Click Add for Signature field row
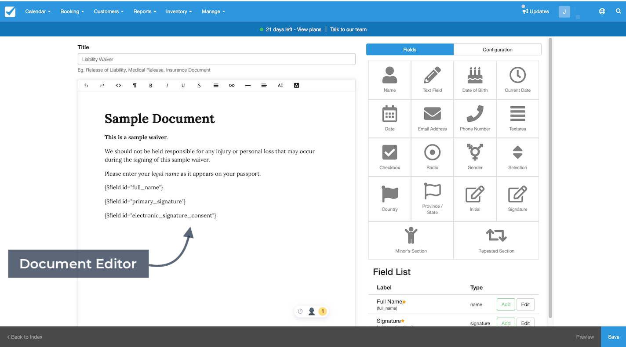626x347 pixels. 506,322
